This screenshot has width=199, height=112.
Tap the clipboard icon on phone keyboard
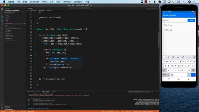(x=183, y=57)
